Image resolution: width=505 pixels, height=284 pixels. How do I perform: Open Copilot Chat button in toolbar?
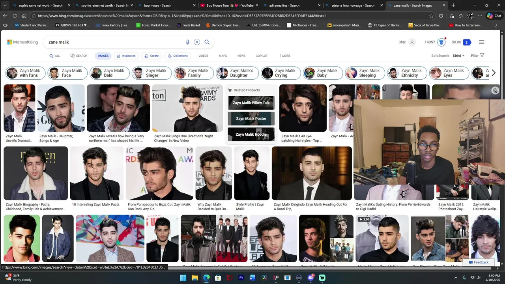coord(494,16)
